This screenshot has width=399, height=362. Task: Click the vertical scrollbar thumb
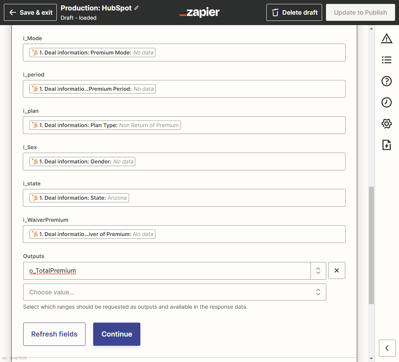pyautogui.click(x=371, y=245)
